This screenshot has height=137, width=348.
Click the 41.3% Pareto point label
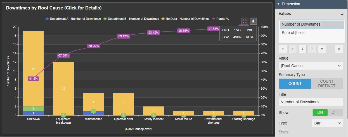click(x=33, y=79)
